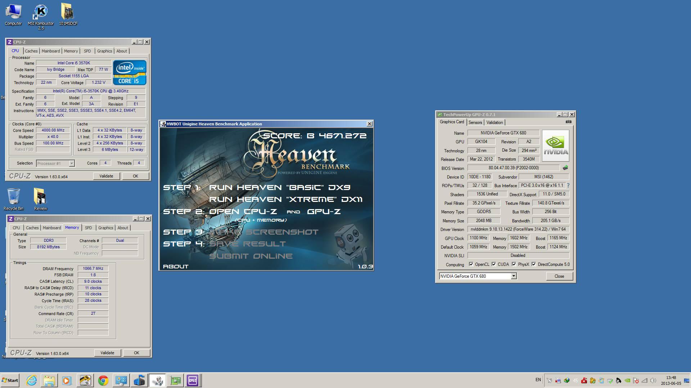Open the SPD tab in top CPU-Z window
This screenshot has width=691, height=388.
pos(87,51)
